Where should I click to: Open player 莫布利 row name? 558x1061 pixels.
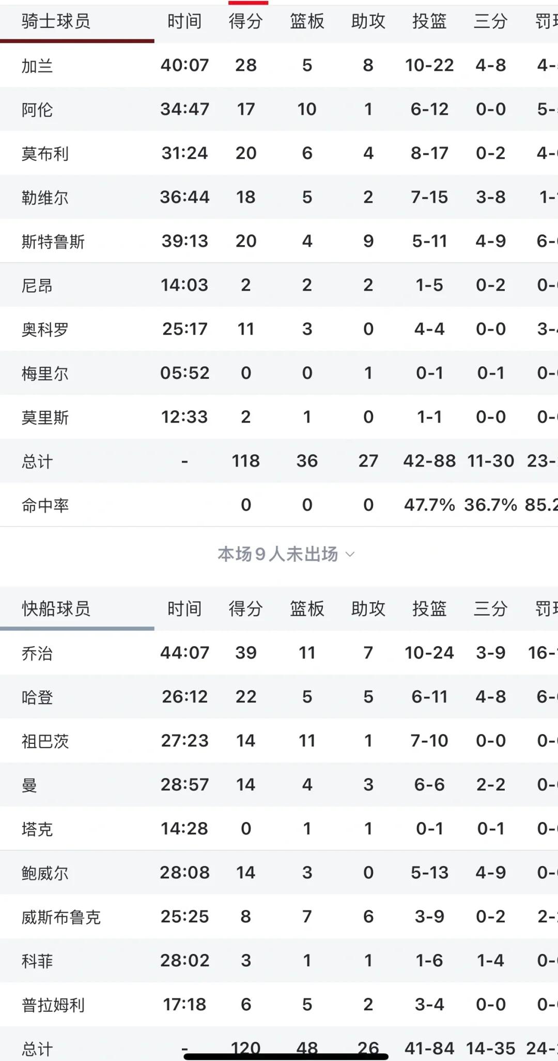click(x=45, y=154)
